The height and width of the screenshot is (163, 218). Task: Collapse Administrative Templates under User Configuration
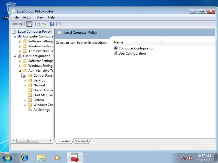[20, 71]
